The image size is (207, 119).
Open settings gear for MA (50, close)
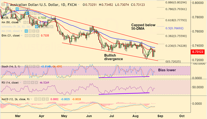point(28,22)
